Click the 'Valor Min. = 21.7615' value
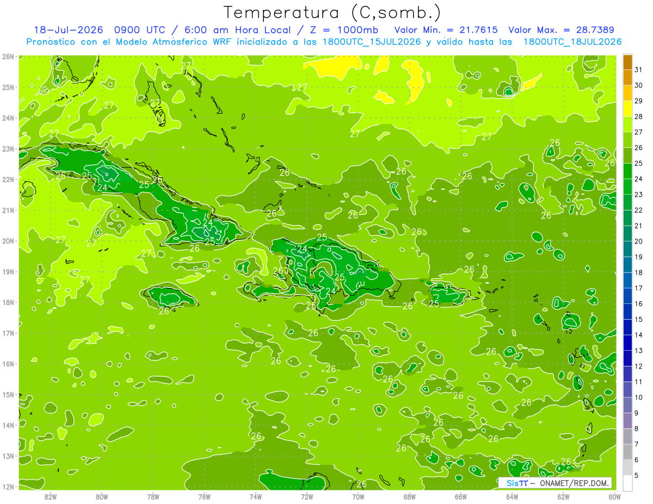 (x=445, y=30)
